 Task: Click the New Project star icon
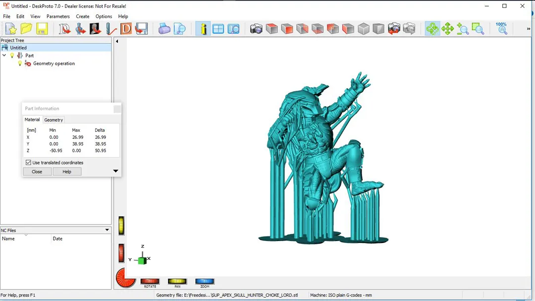coord(11,29)
